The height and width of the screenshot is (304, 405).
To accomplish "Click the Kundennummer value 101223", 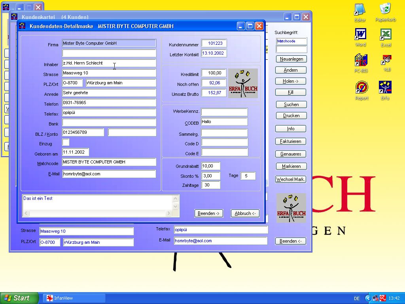I will pos(214,43).
